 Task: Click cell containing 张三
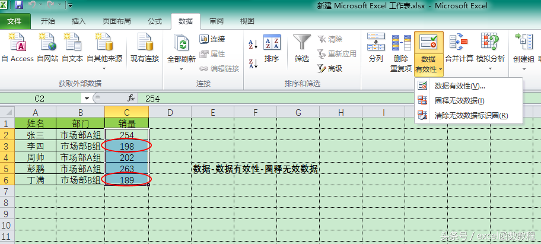click(x=35, y=135)
